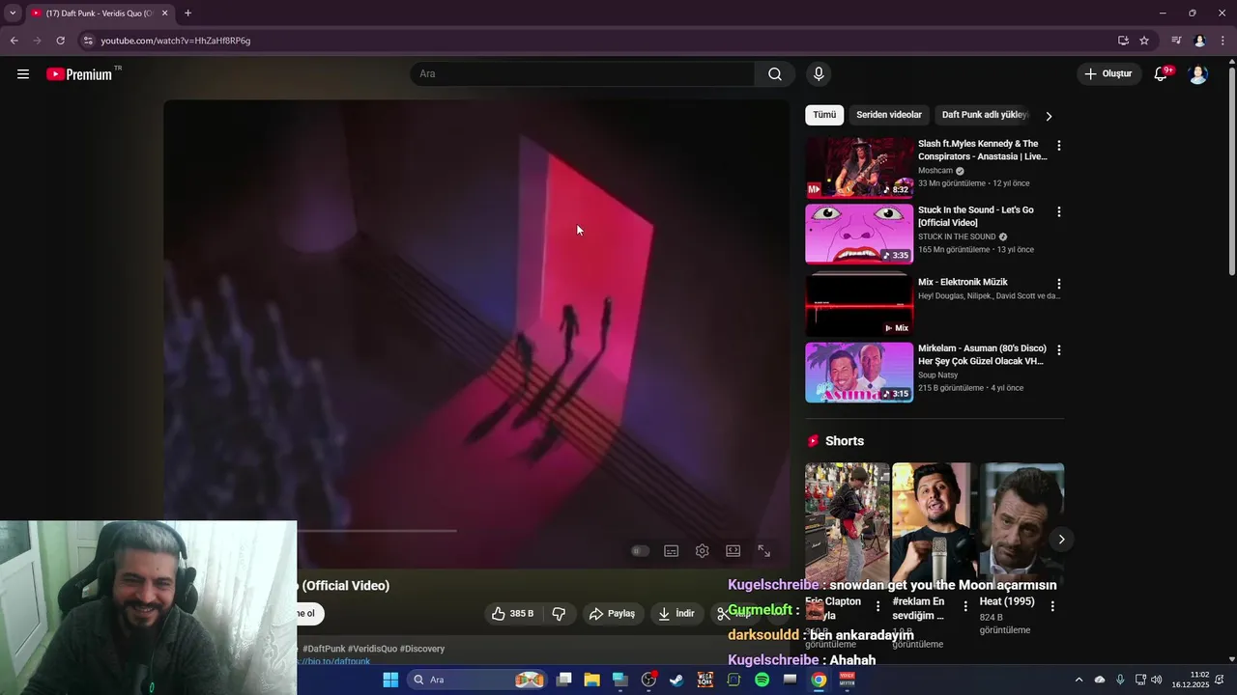
Task: Show hidden system tray icons
Action: [x=1079, y=680]
